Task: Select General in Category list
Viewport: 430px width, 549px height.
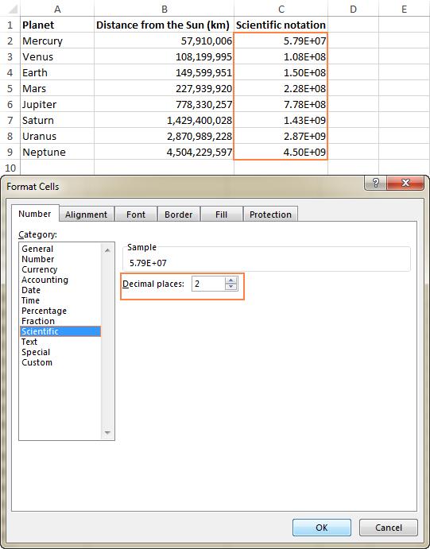Action: pos(60,249)
